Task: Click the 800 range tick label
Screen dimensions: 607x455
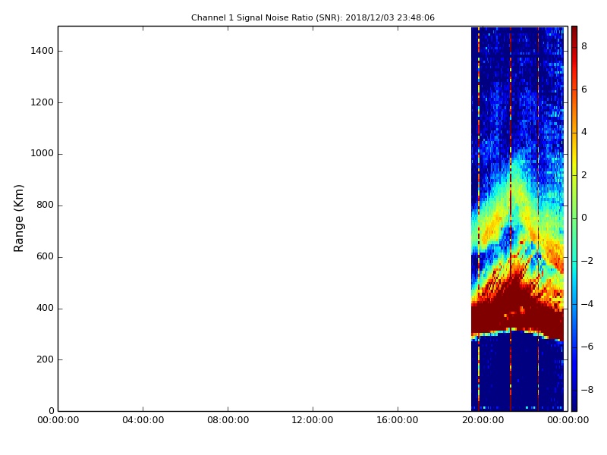Action: click(45, 205)
